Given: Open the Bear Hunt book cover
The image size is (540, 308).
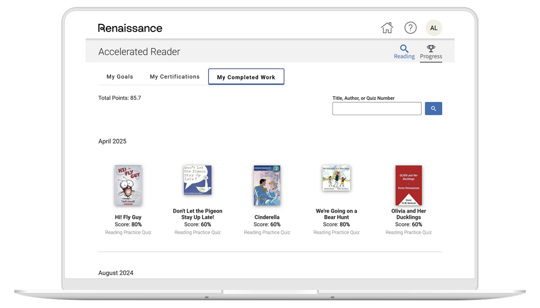Looking at the screenshot, I should coord(336,178).
